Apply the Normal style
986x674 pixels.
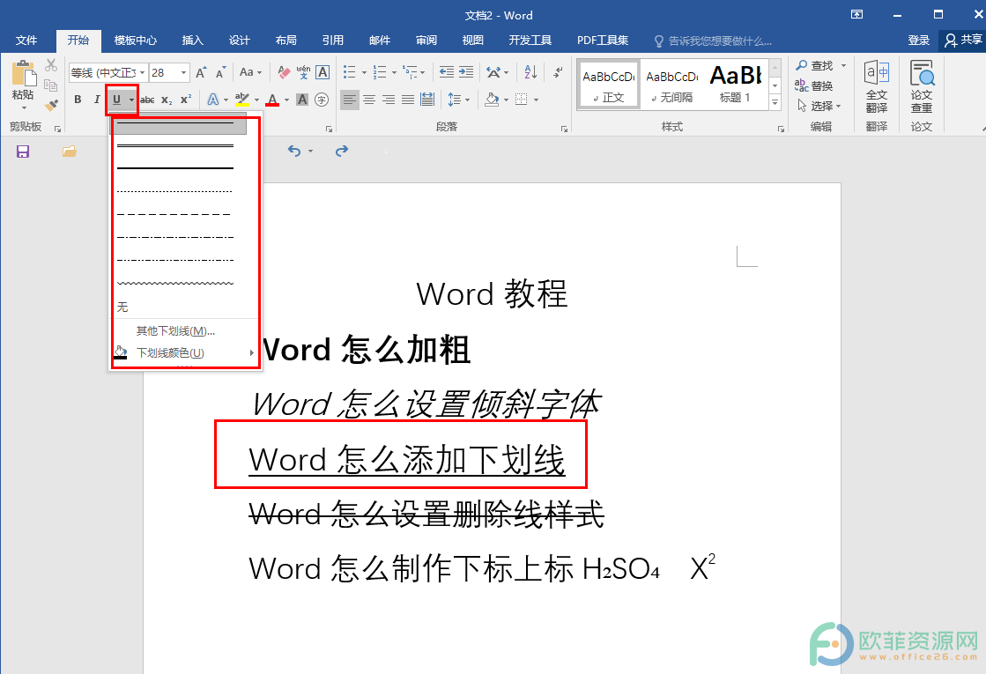[x=608, y=85]
